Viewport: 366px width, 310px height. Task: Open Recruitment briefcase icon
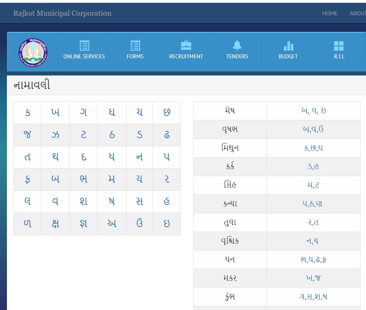tap(186, 46)
